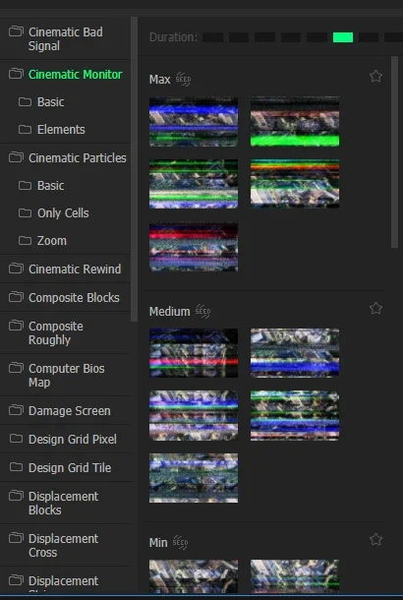This screenshot has width=403, height=600.
Task: Select first Medium preset with red line
Action: [194, 353]
